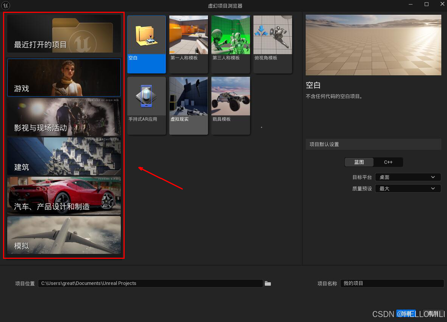The width and height of the screenshot is (447, 322).
Task: Choose the 载具模板 vehicle template
Action: (231, 106)
